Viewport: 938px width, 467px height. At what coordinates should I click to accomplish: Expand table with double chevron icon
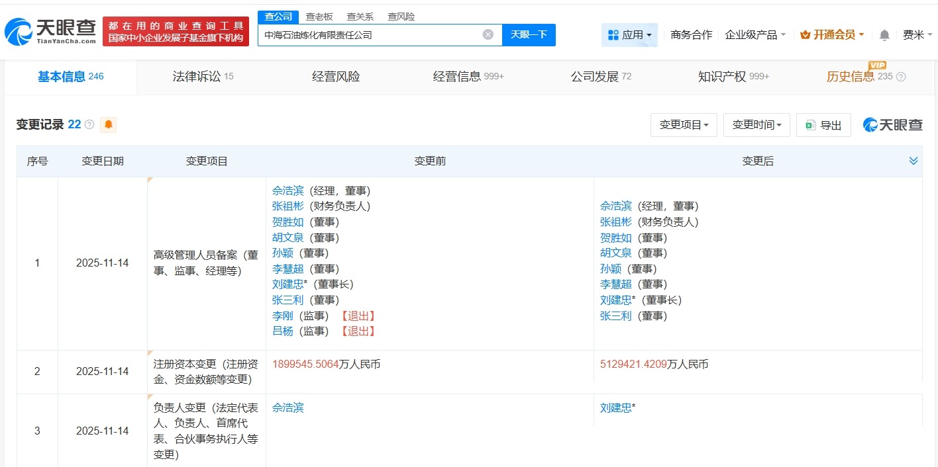pos(913,161)
